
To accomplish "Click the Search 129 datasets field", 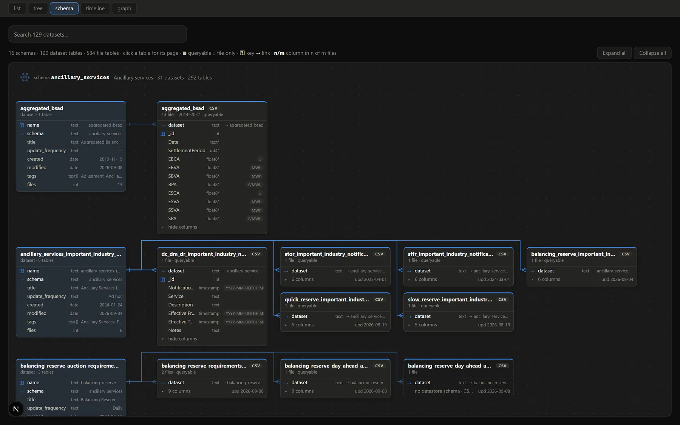I will 97,34.
